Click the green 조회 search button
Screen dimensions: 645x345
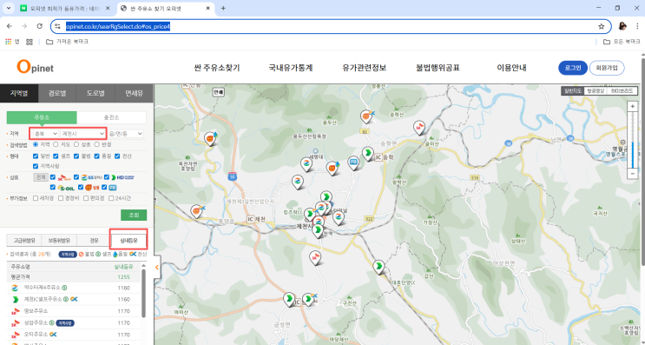134,215
